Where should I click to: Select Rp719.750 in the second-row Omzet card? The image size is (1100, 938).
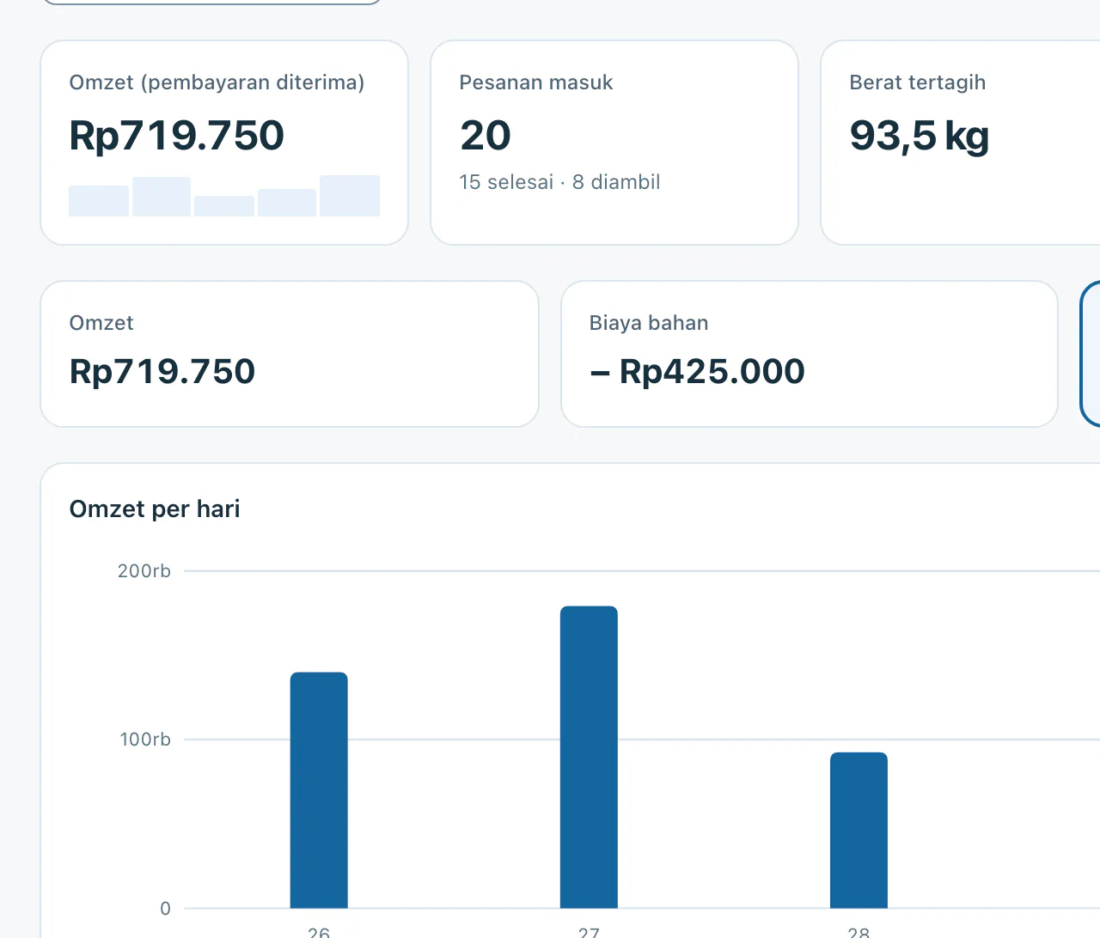tap(162, 371)
